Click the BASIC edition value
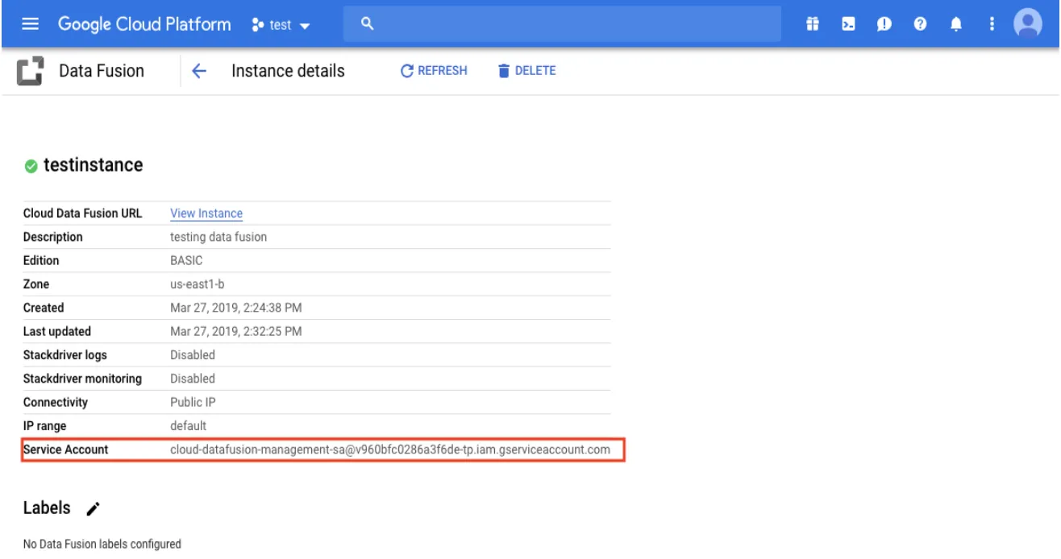This screenshot has height=559, width=1061. (186, 260)
